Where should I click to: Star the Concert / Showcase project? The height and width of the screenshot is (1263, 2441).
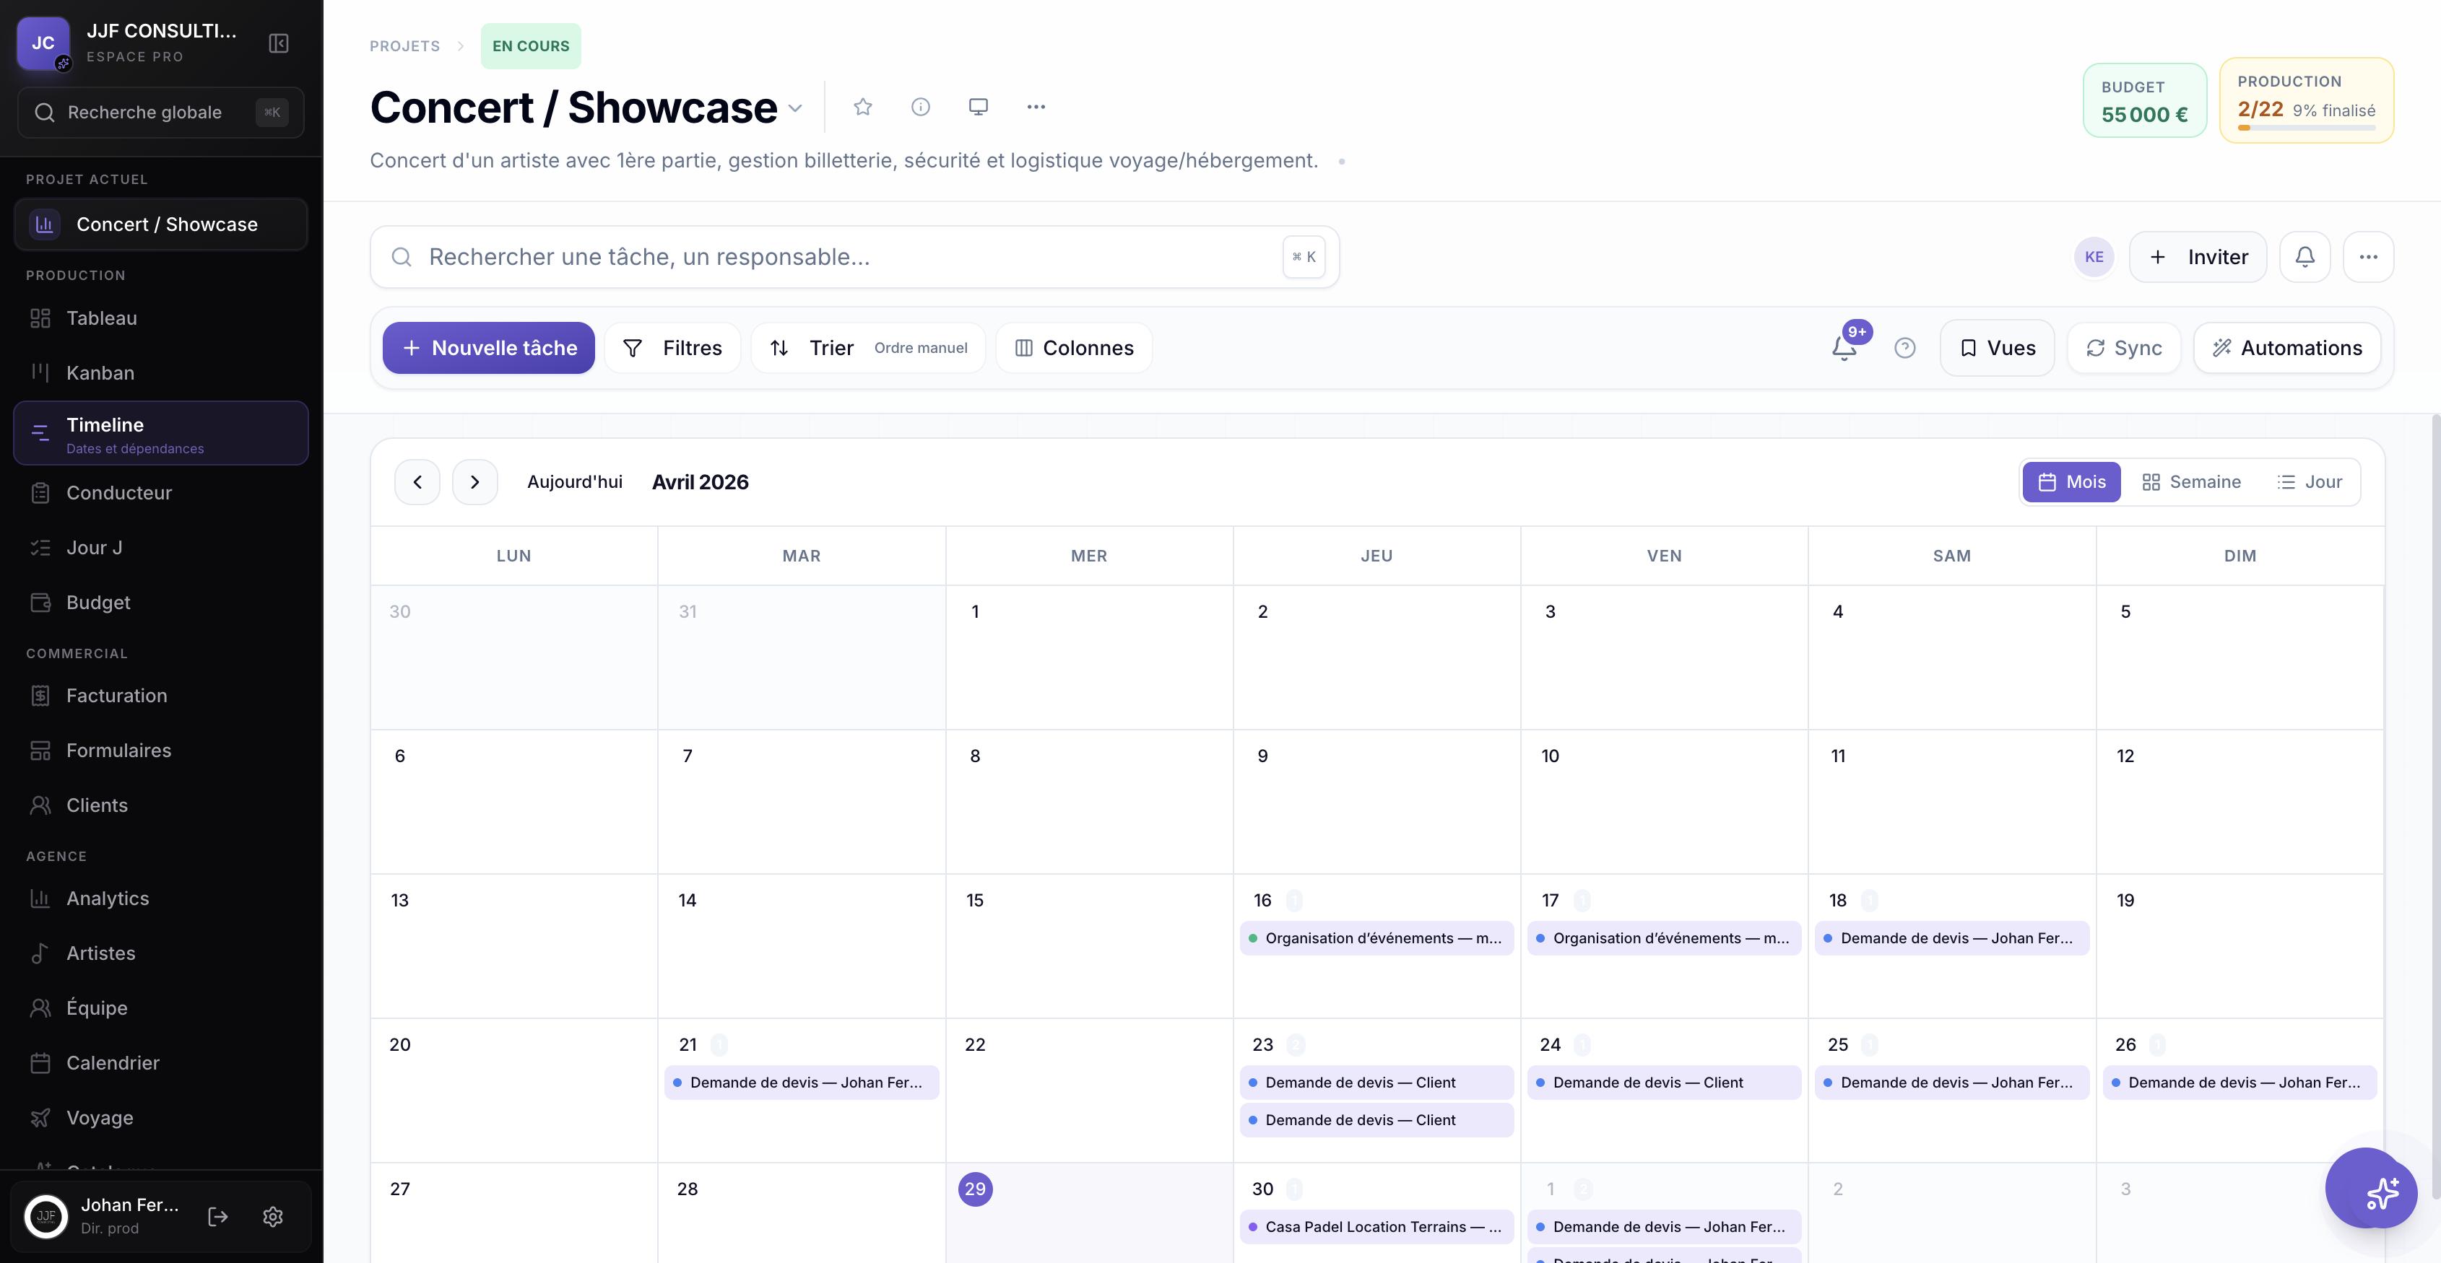click(862, 107)
